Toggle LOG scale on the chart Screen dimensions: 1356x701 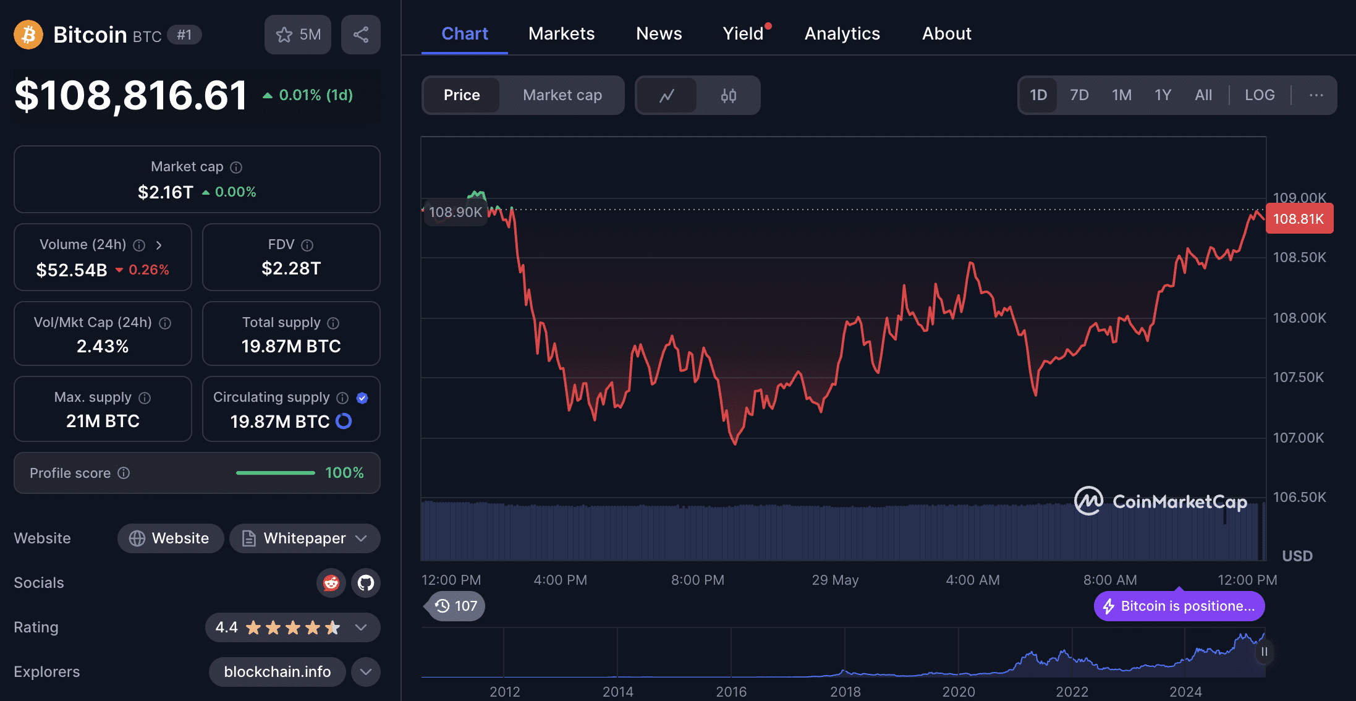pyautogui.click(x=1260, y=95)
